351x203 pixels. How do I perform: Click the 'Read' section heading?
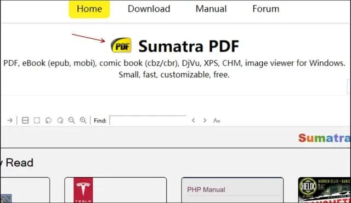[x=20, y=163]
